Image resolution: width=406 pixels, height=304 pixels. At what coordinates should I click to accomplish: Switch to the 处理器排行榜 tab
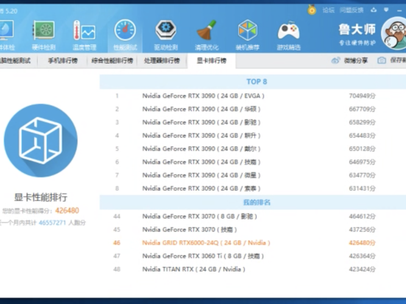tap(162, 60)
